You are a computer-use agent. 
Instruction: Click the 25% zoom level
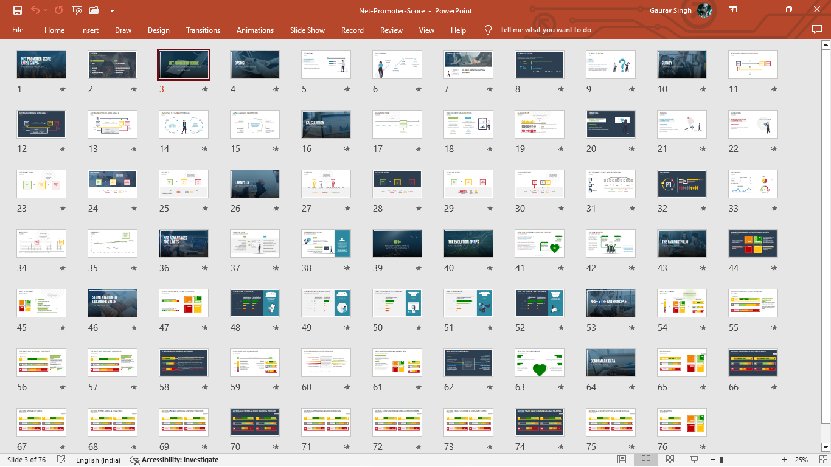(801, 460)
